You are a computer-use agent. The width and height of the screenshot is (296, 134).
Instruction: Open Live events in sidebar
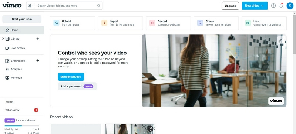click(x=18, y=48)
